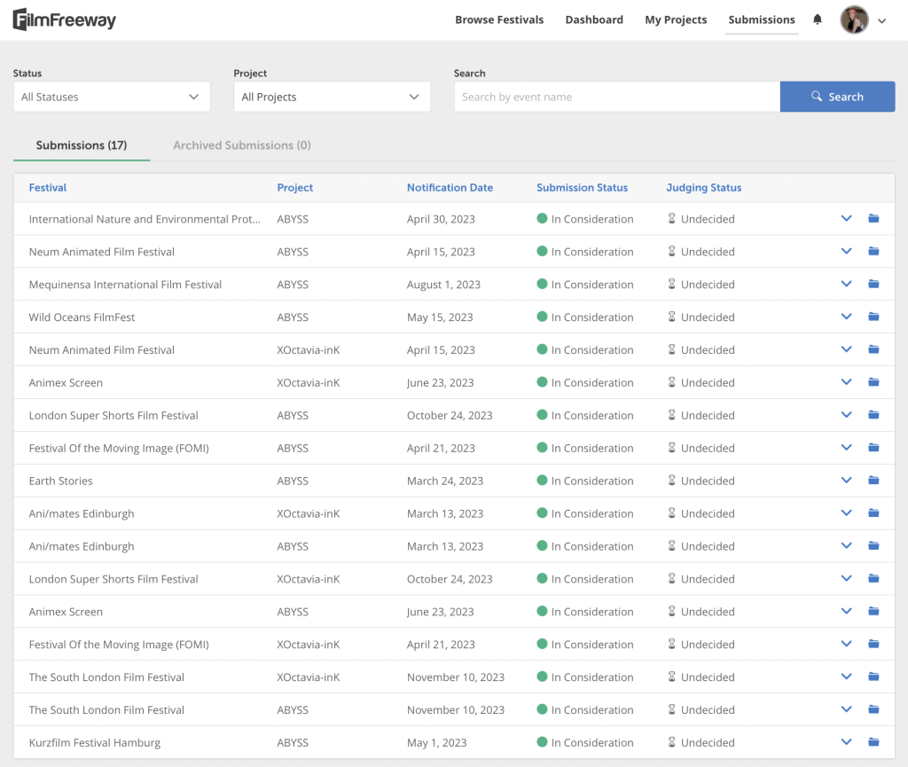Expand The South London Film Festival ABYSS row

point(846,709)
